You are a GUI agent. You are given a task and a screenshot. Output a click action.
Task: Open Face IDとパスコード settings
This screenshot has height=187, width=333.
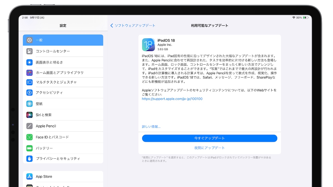tap(63, 137)
